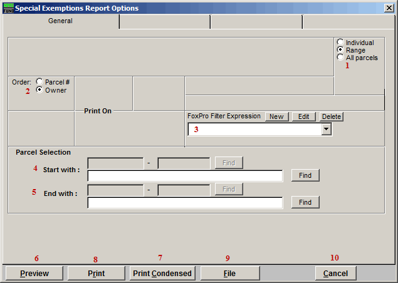This screenshot has height=283, width=398.
Task: Select the Individual radio option
Action: point(340,43)
